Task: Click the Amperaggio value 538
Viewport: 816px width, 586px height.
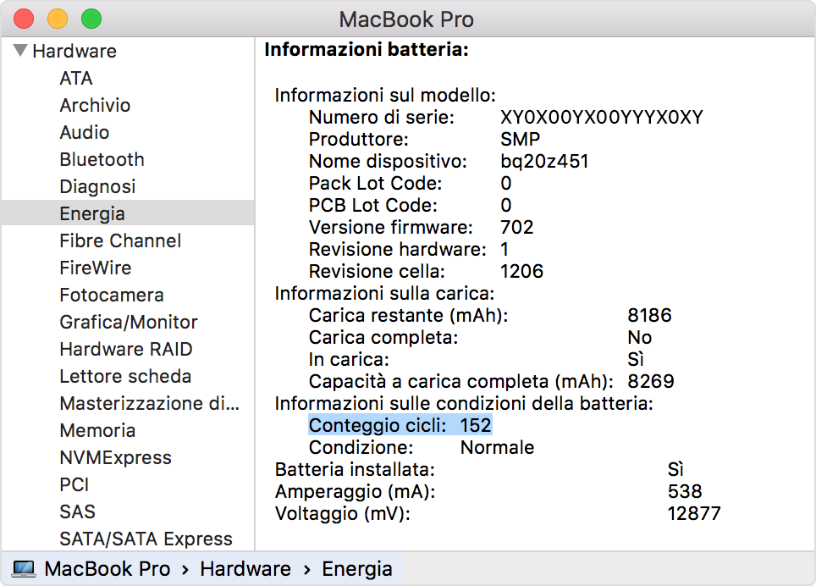Action: tap(685, 491)
